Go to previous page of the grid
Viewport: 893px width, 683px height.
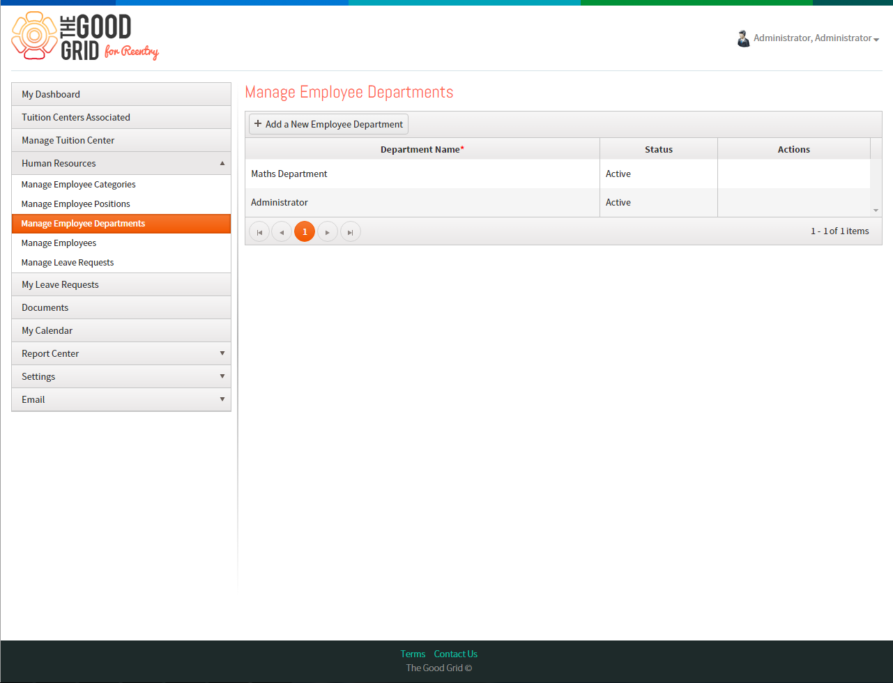pos(282,231)
